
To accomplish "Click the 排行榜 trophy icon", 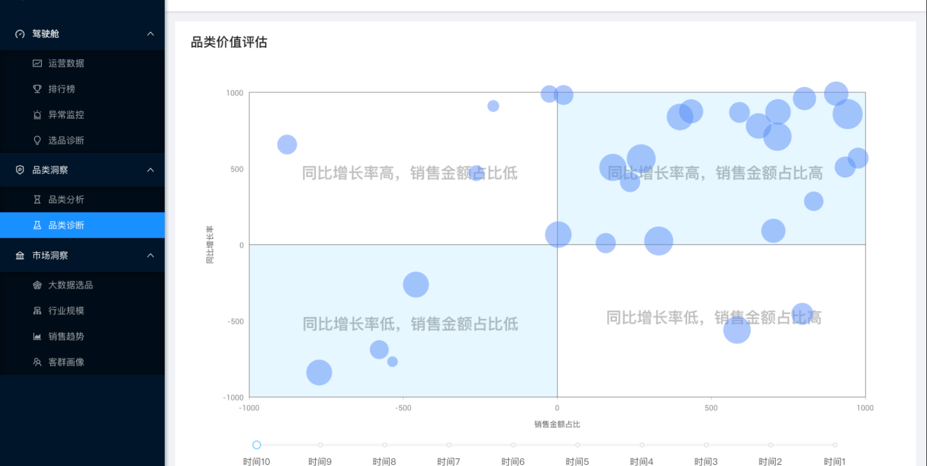I will pos(37,89).
